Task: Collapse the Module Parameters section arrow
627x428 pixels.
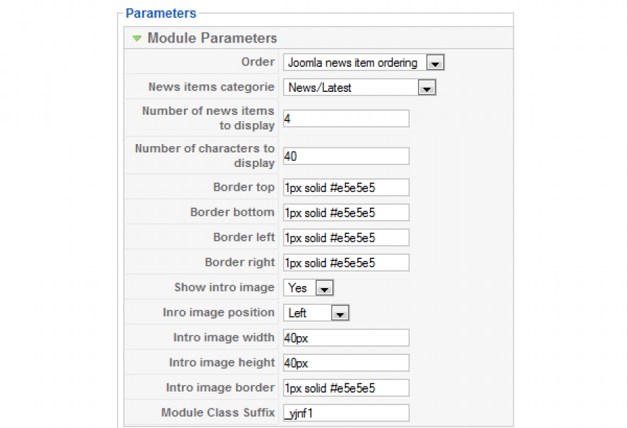Action: (x=137, y=39)
